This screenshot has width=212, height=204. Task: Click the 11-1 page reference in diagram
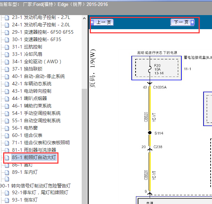pos(188,69)
